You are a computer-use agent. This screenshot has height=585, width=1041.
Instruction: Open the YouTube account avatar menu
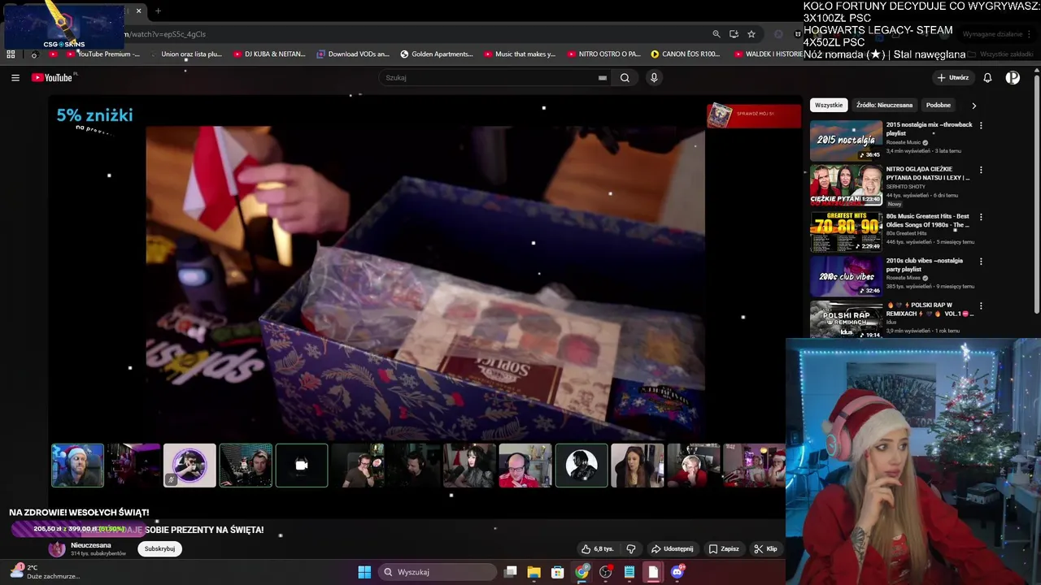point(1013,78)
